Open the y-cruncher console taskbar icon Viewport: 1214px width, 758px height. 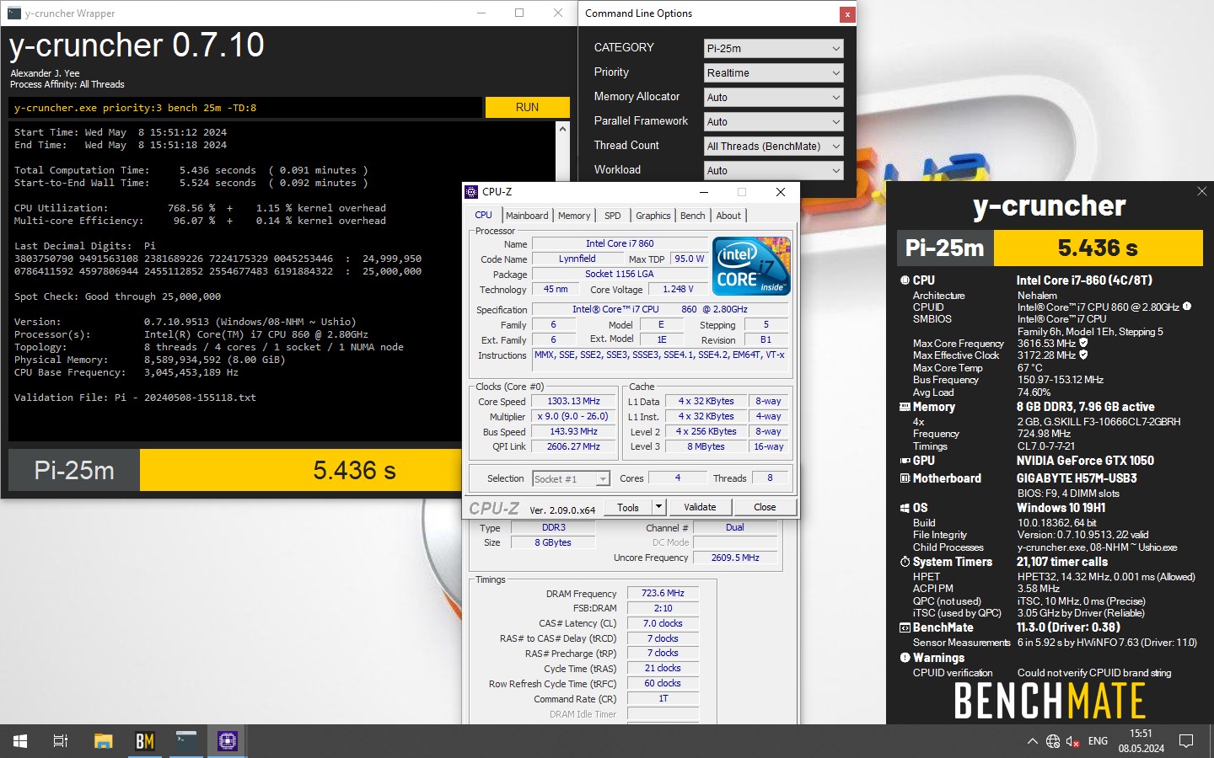click(x=186, y=741)
